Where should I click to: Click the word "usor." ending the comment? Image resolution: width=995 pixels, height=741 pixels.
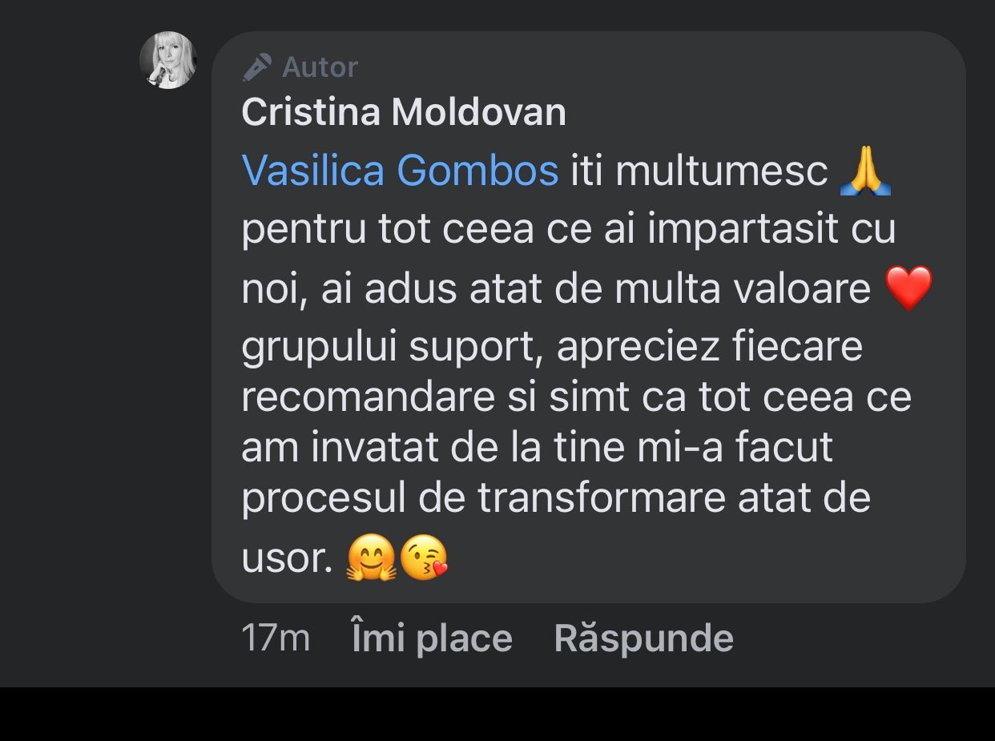(x=287, y=558)
